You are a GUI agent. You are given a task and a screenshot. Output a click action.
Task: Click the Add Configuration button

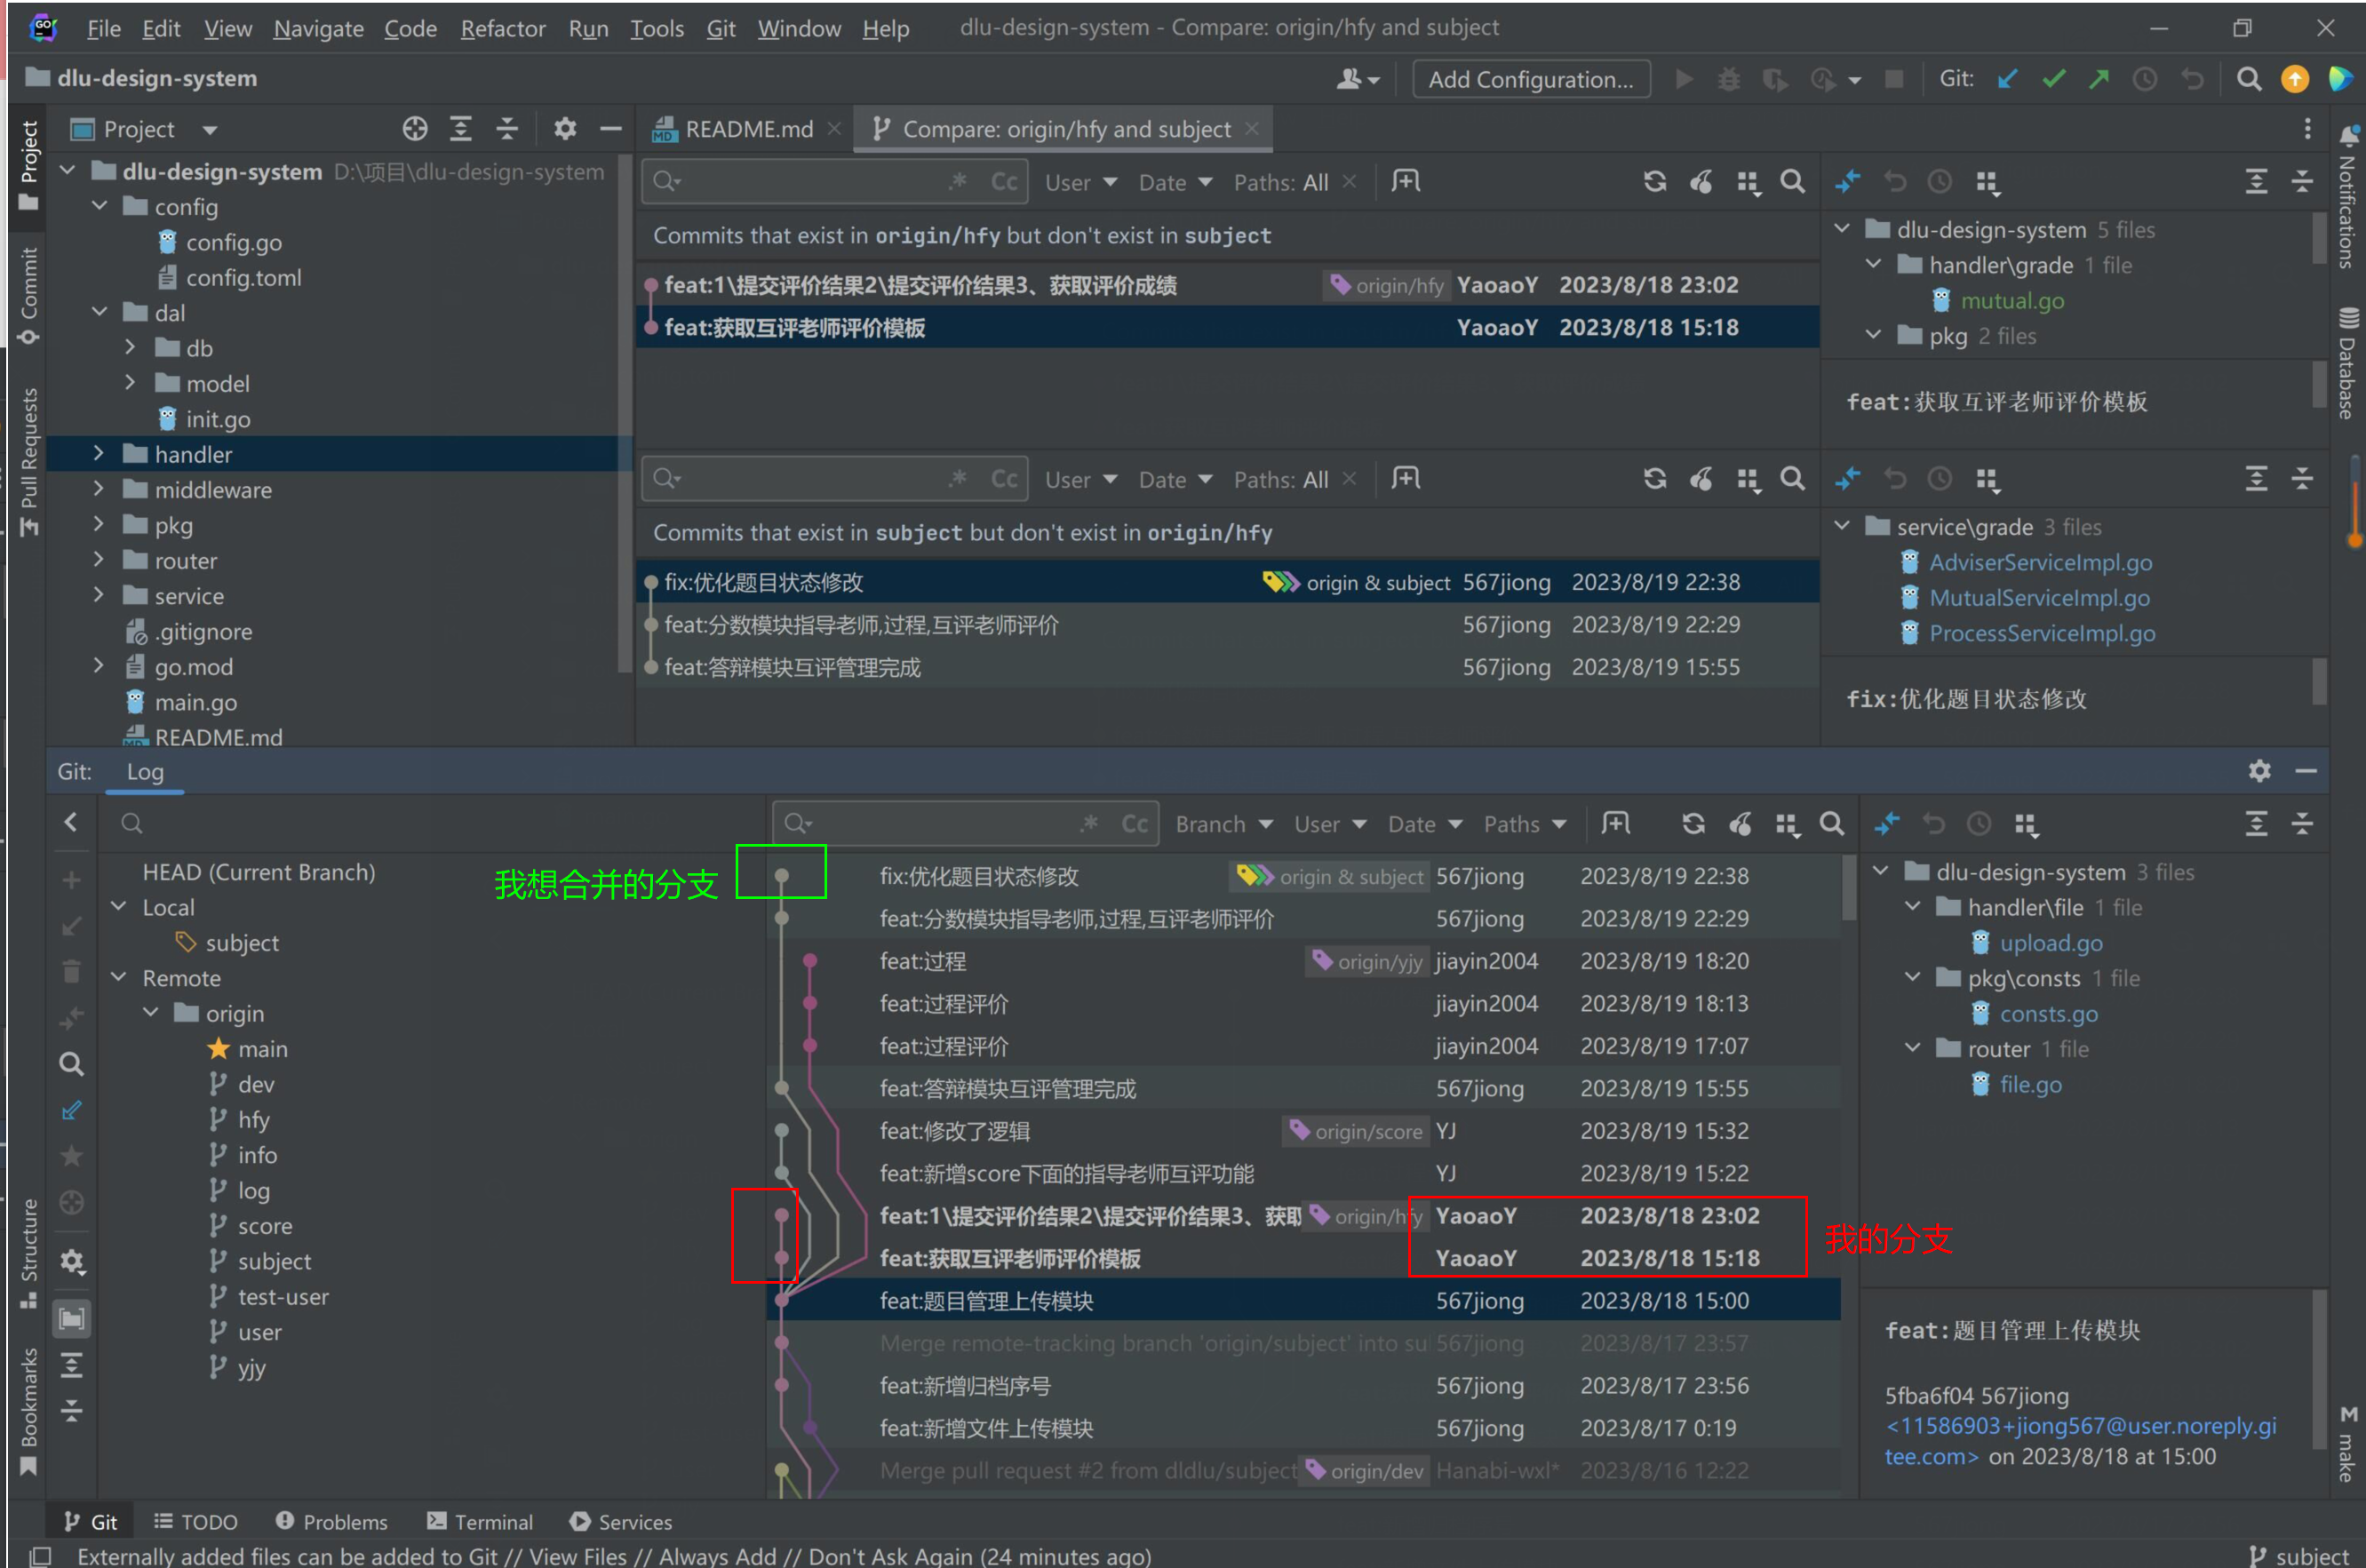[1530, 79]
